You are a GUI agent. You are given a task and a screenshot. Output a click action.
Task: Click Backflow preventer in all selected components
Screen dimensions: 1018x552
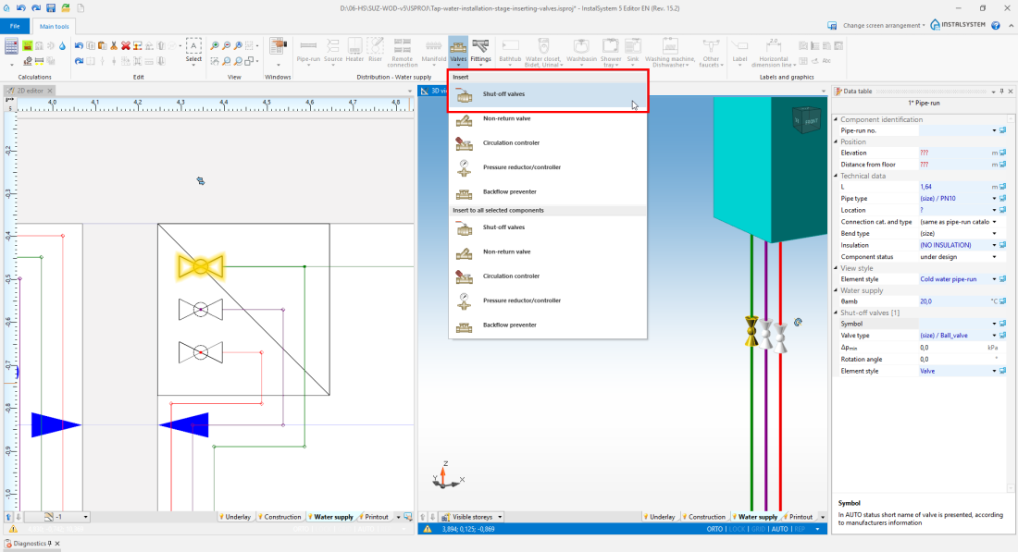point(509,325)
